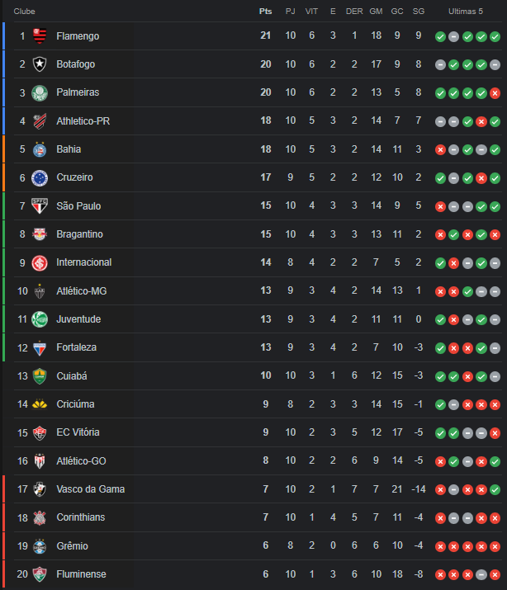Click the Ultimas 5 column header
The image size is (507, 590).
click(466, 12)
